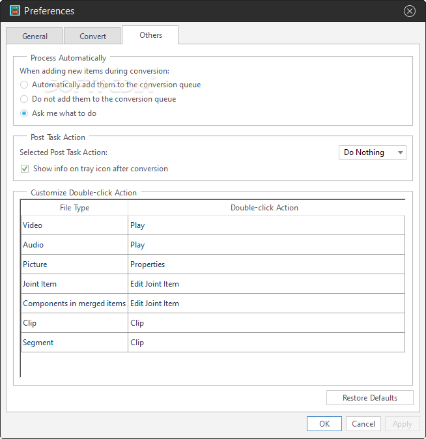Select the Others tab
This screenshot has width=426, height=439.
150,35
